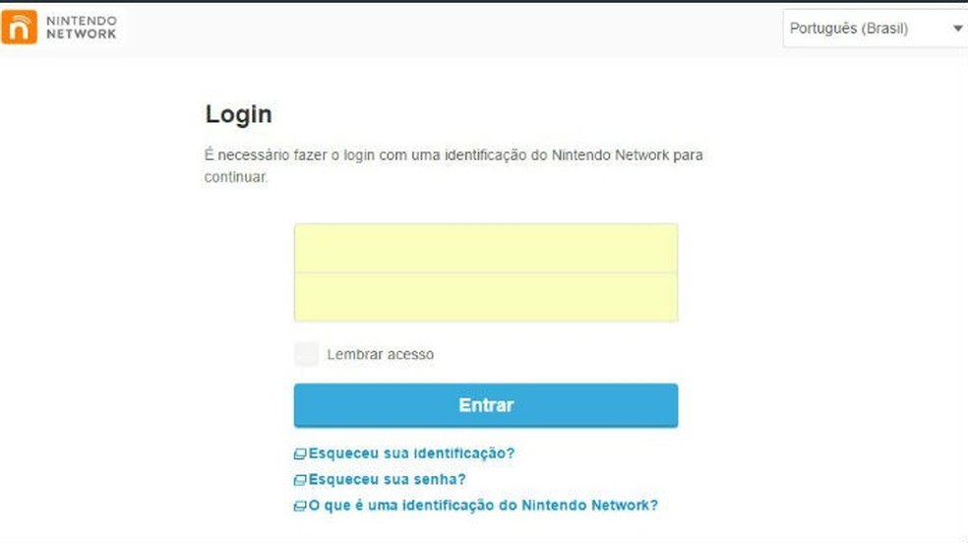Click the Português (Brasil) text in selector
The image size is (968, 543).
(x=849, y=29)
